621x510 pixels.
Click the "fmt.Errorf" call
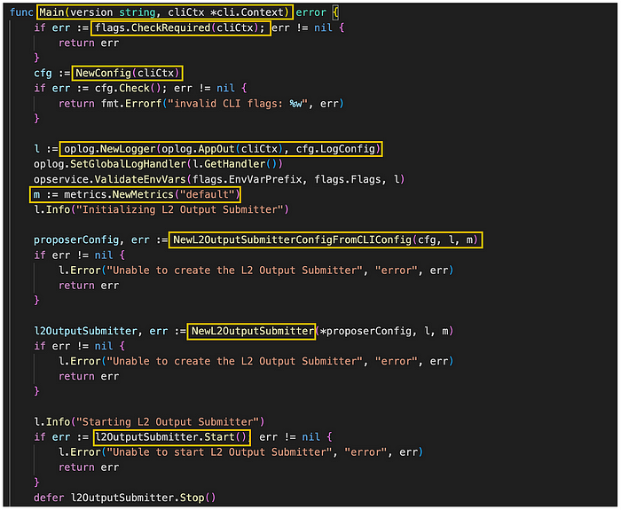pyautogui.click(x=131, y=104)
